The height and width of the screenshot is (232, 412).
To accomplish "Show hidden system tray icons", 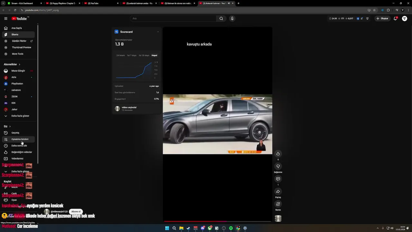I will 378,228.
